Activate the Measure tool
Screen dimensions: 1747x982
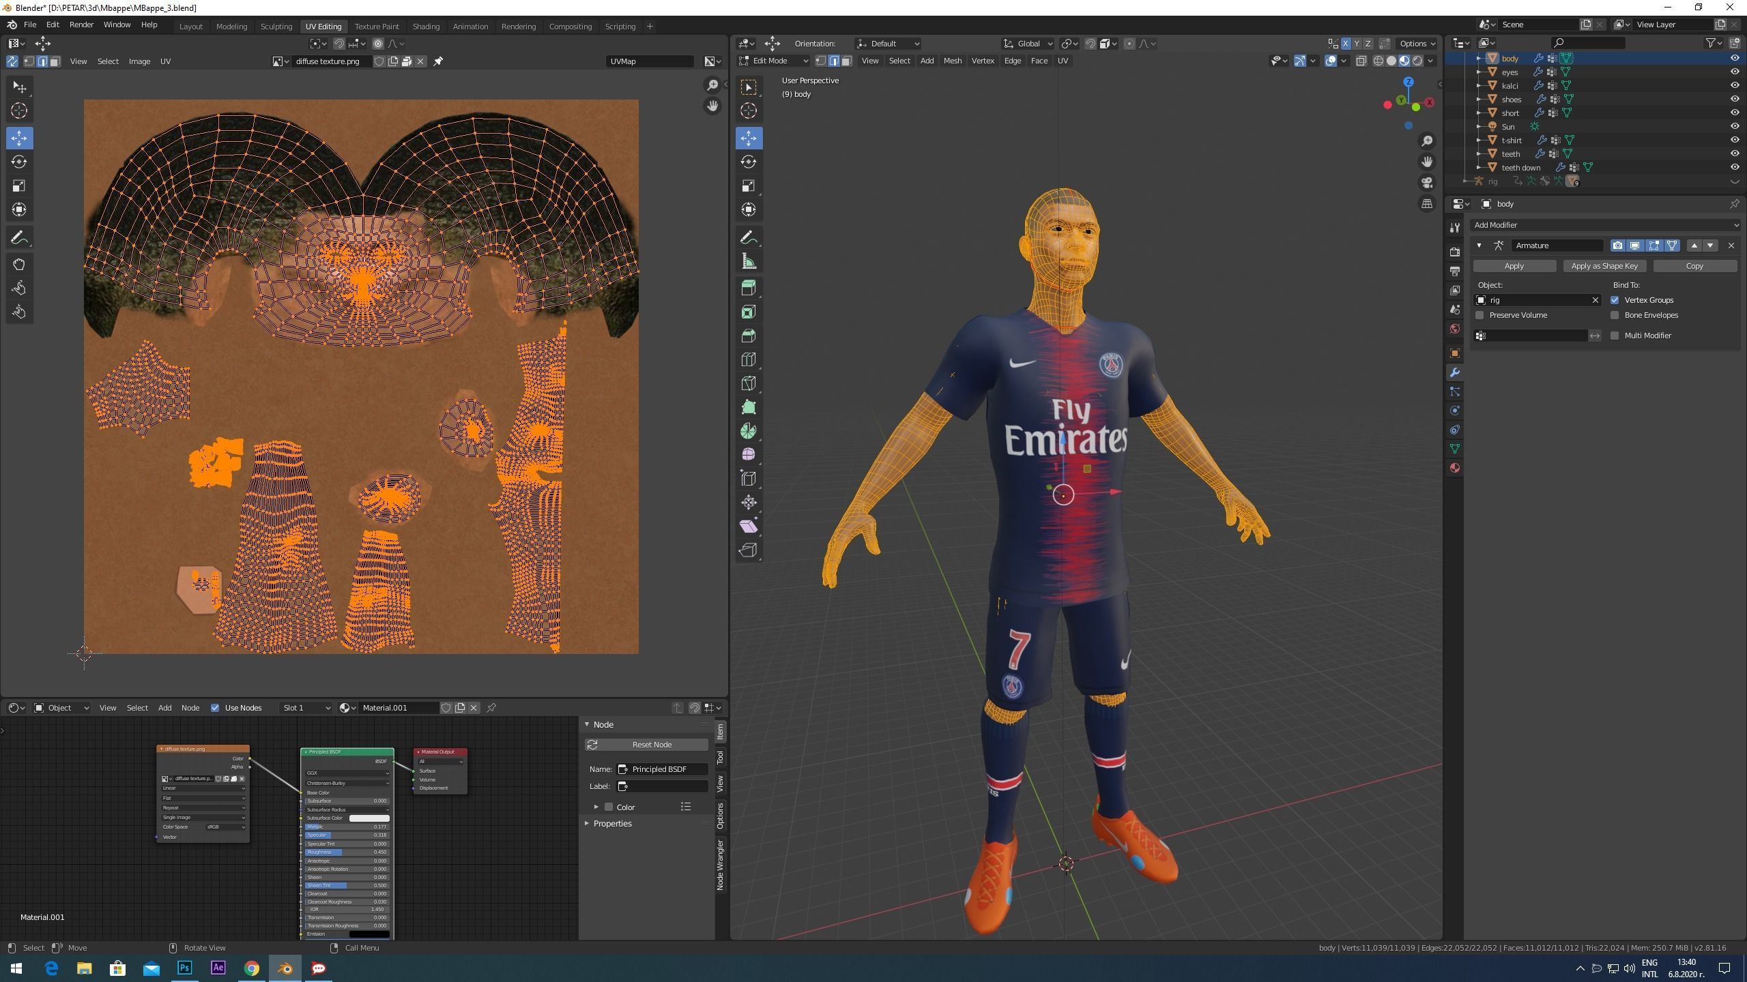749,261
